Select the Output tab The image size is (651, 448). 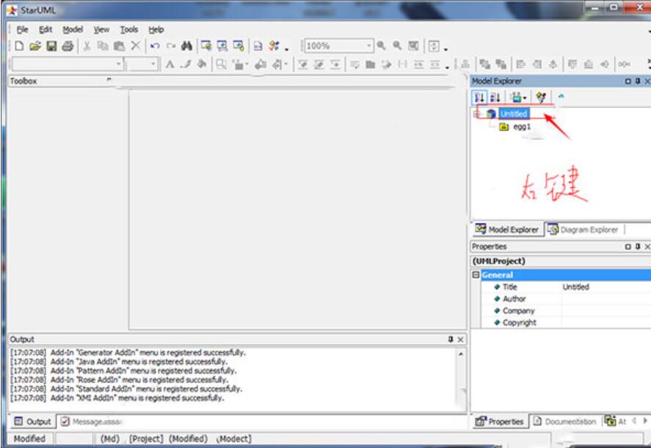(32, 422)
